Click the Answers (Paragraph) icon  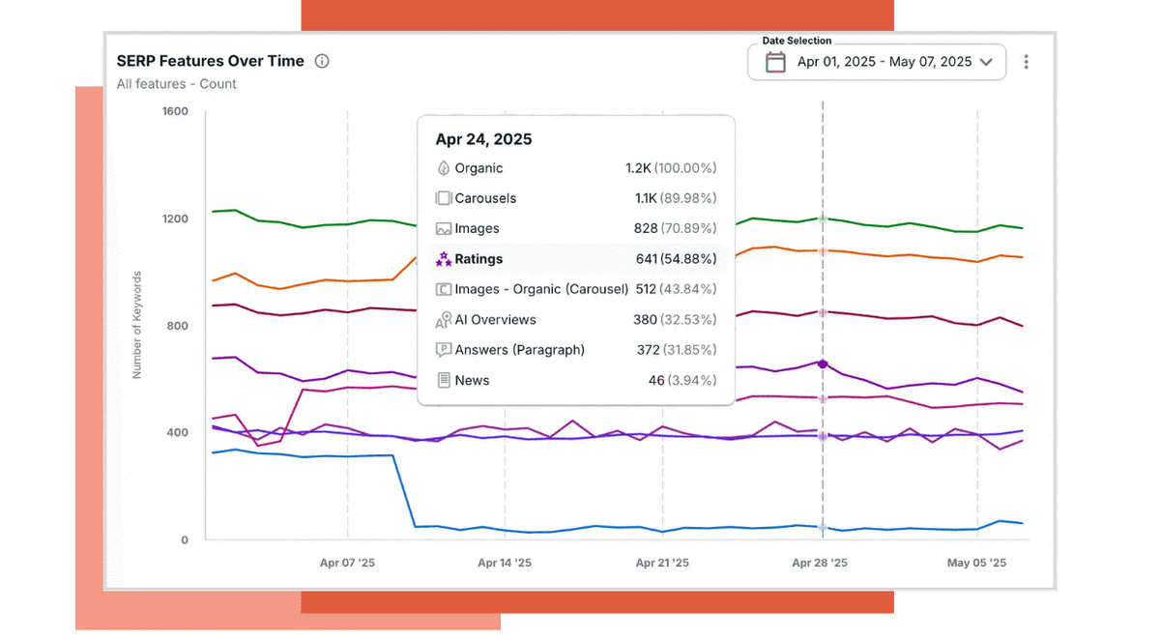click(444, 350)
